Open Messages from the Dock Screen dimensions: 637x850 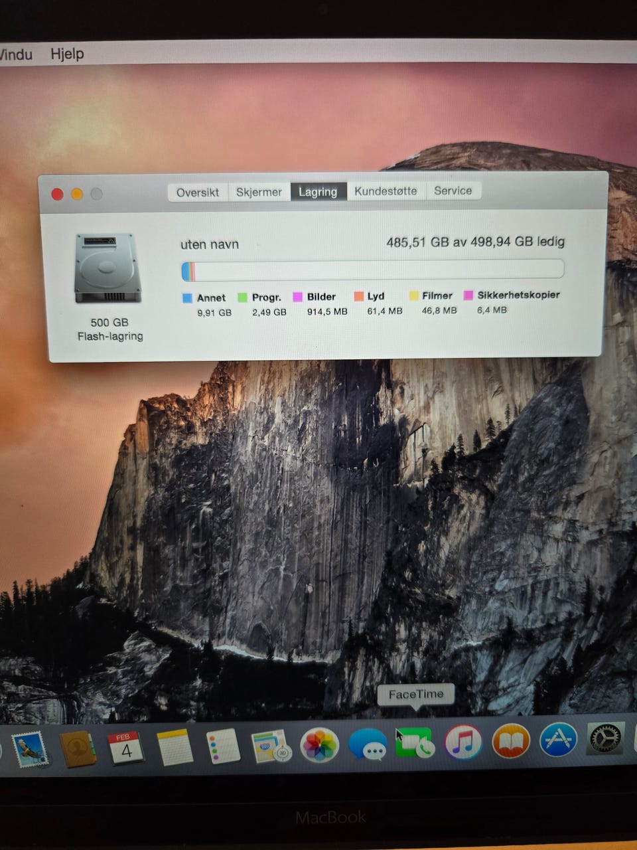(x=368, y=744)
